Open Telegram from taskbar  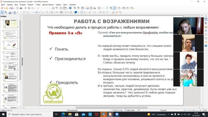(103, 114)
